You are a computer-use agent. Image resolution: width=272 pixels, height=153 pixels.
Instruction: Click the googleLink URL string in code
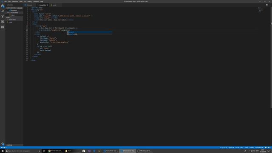click(59, 42)
